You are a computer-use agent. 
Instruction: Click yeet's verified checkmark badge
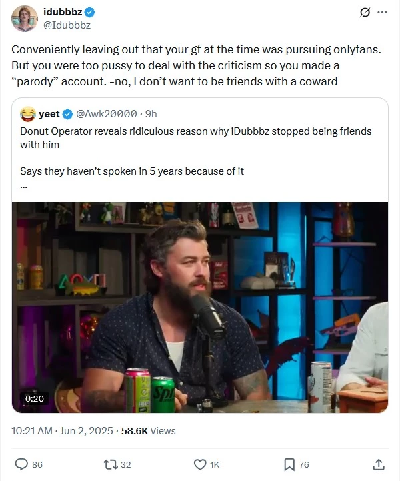coord(67,114)
